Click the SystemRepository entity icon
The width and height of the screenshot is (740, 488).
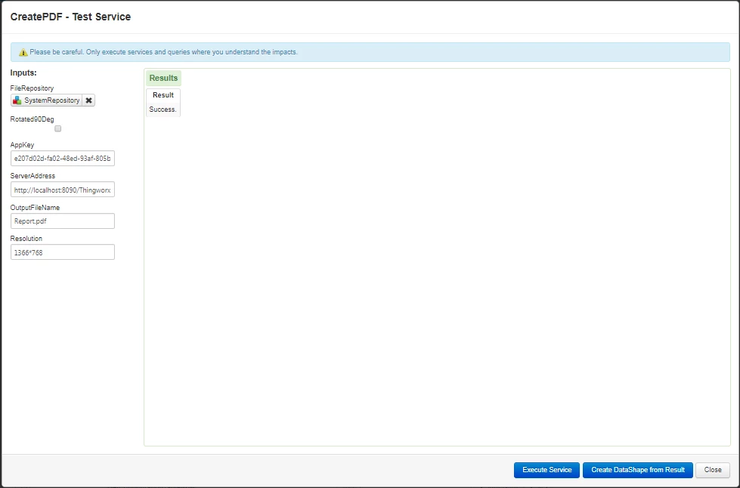(x=17, y=100)
